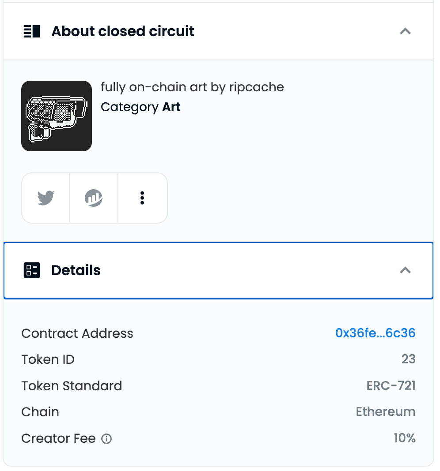
Task: Click the collection description by ripcache
Action: pyautogui.click(x=192, y=87)
